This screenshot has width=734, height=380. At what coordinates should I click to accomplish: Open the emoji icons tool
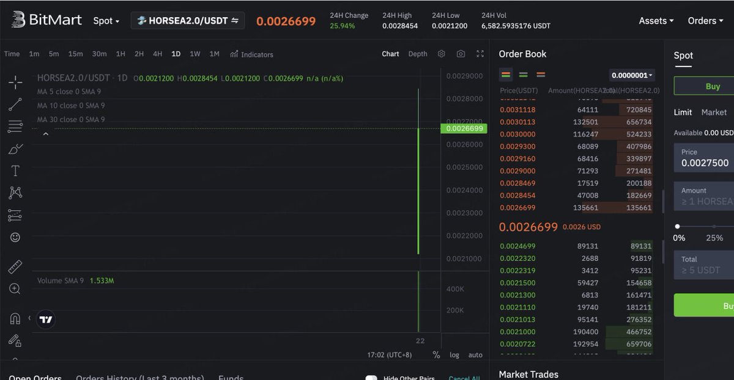coord(15,237)
